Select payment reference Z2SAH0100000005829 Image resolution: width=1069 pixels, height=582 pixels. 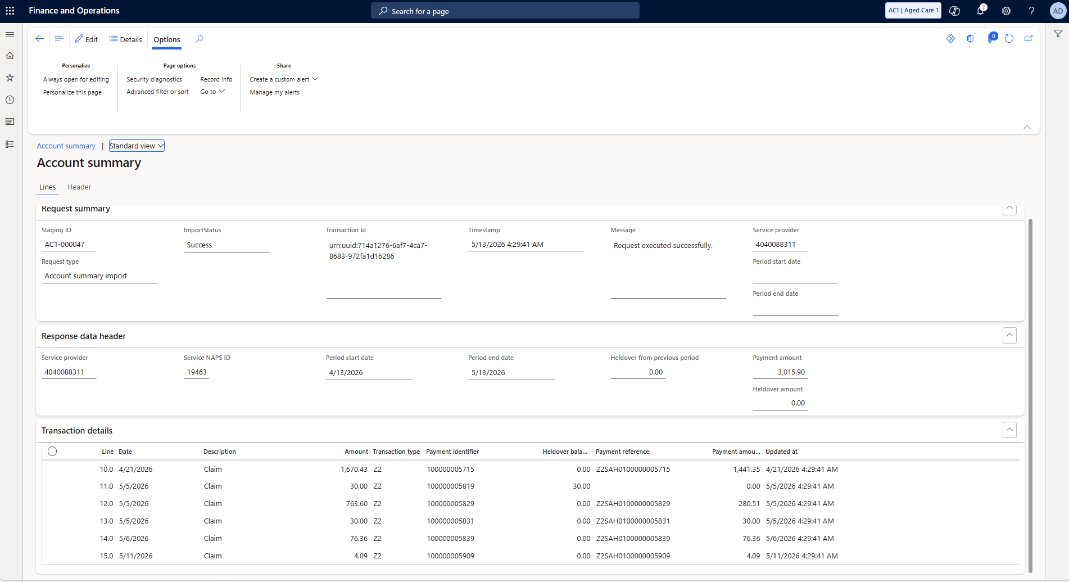point(633,504)
